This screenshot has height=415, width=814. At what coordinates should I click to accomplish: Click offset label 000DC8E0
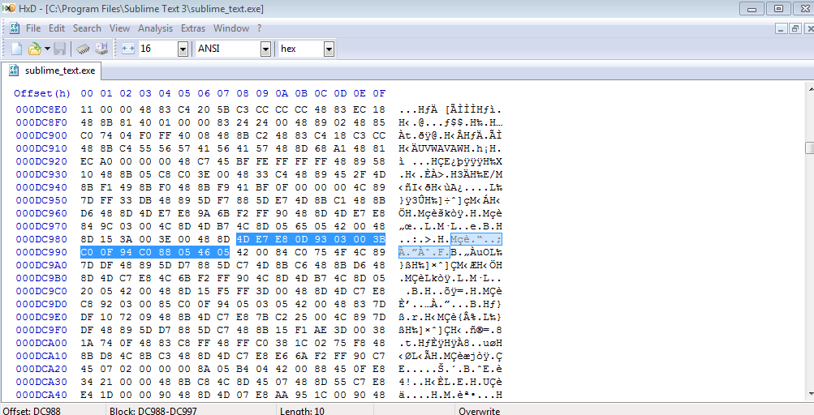(x=41, y=109)
